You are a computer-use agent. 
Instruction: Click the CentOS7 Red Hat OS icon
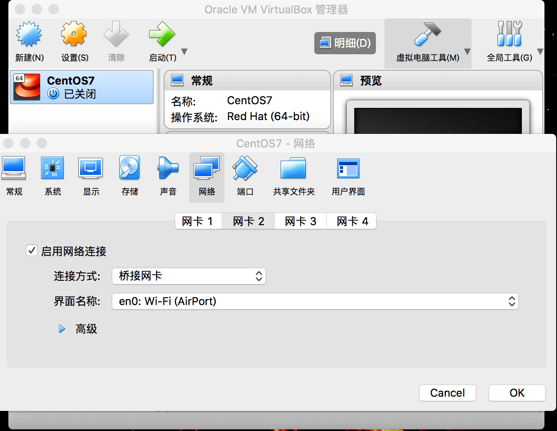[x=27, y=87]
